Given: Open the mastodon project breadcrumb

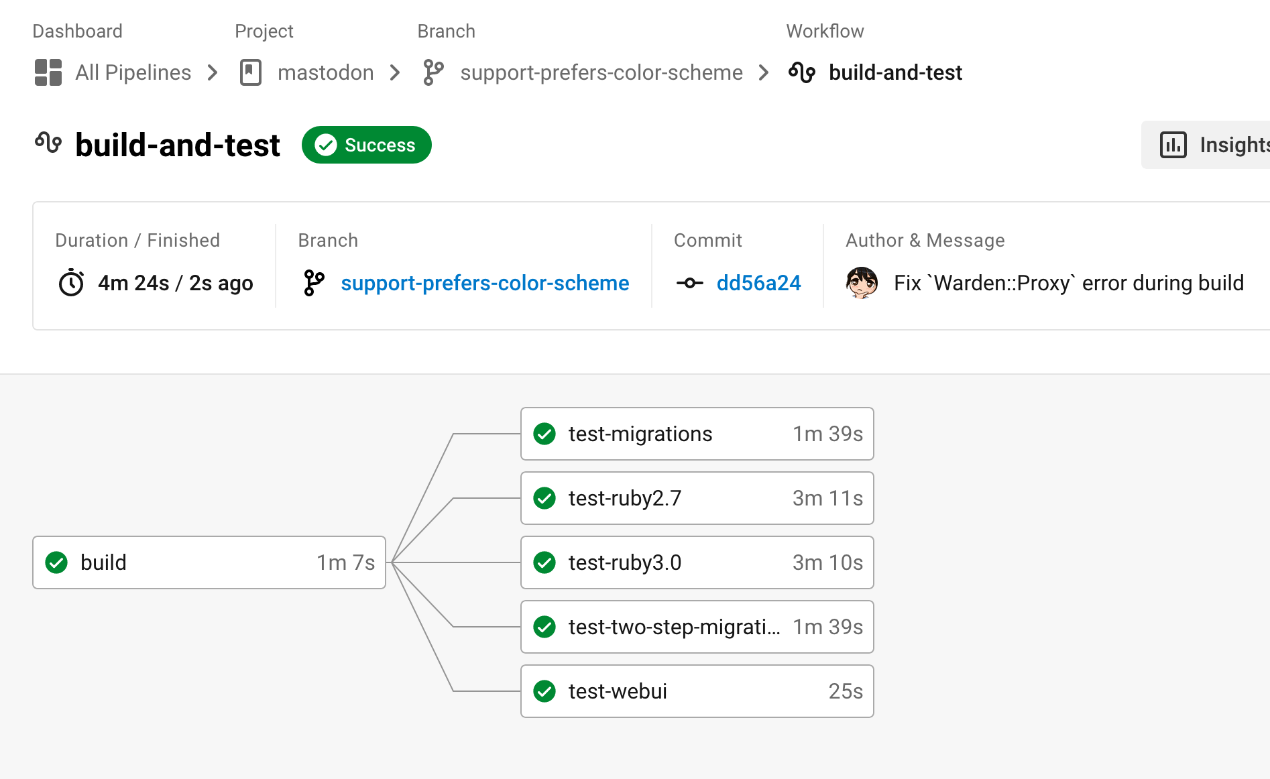Looking at the screenshot, I should click(325, 72).
